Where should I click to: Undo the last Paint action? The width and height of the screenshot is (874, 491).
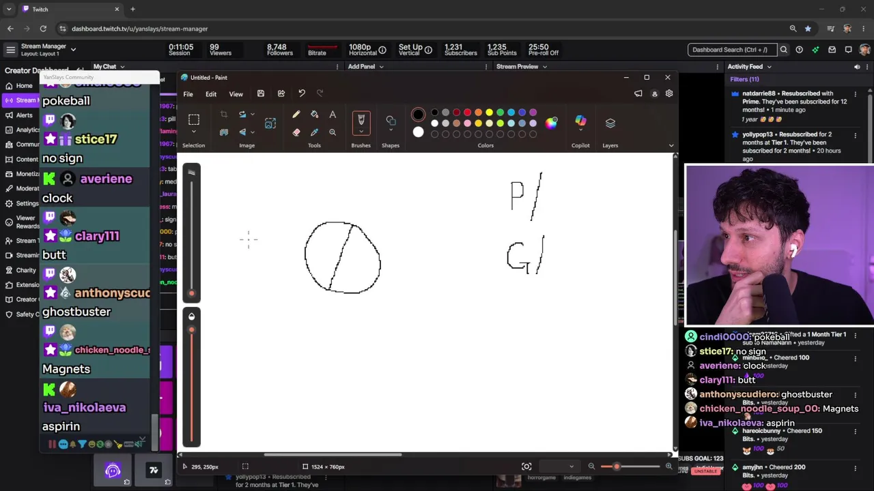pos(302,93)
